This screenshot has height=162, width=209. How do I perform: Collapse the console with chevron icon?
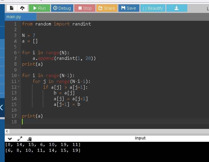click(10, 139)
